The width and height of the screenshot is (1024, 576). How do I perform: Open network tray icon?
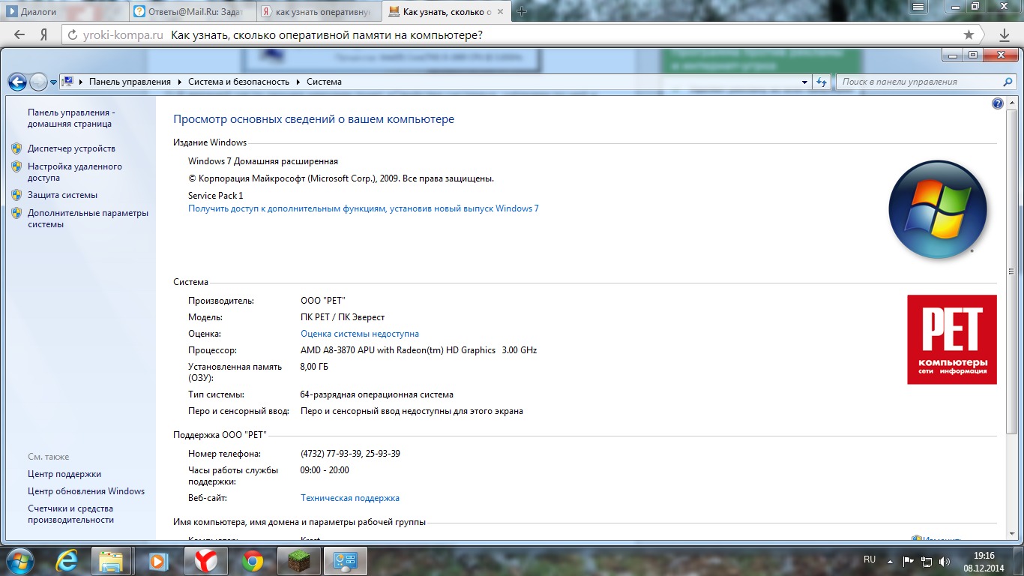(x=927, y=561)
